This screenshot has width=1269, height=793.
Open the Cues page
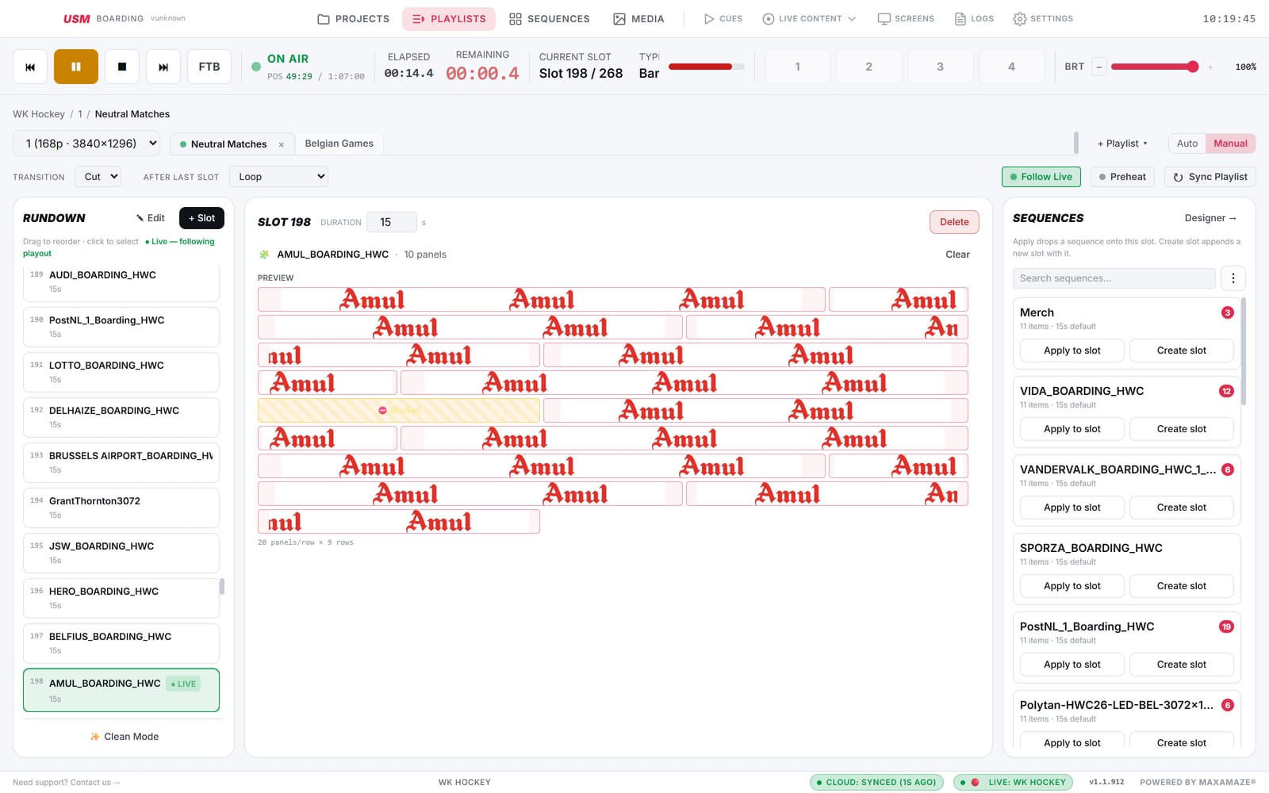pos(723,19)
